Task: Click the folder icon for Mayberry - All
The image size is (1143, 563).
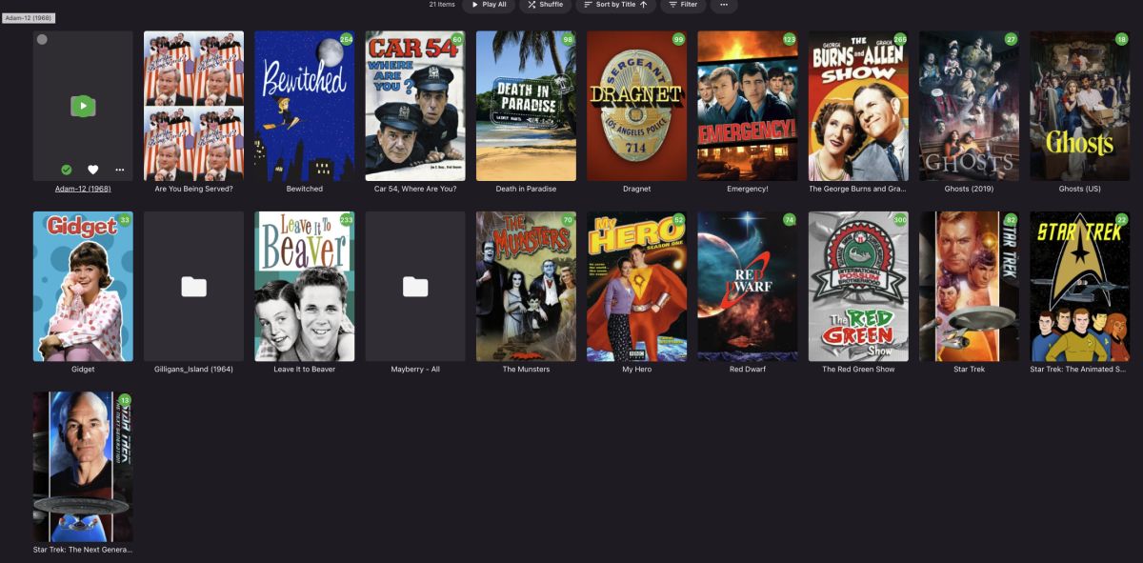Action: click(x=415, y=287)
